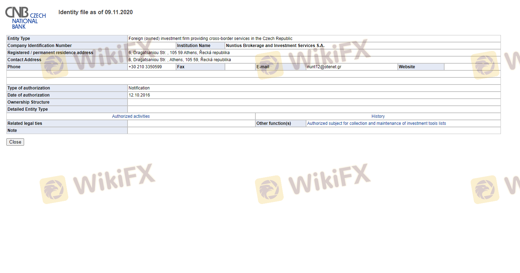Click Registered / permanent residence address label

50,53
